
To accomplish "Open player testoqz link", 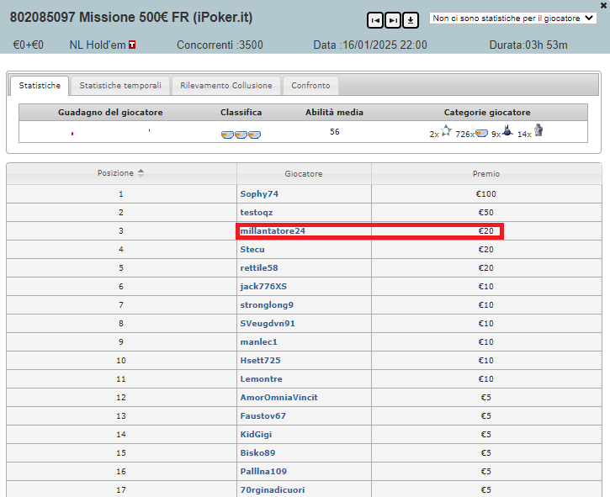I will [257, 213].
